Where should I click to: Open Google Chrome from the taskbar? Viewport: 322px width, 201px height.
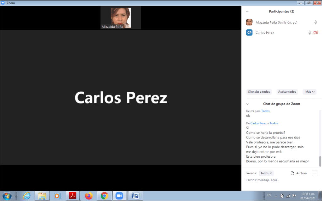[104, 196]
